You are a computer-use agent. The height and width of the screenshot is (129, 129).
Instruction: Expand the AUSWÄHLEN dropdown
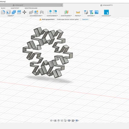pos(106,16)
